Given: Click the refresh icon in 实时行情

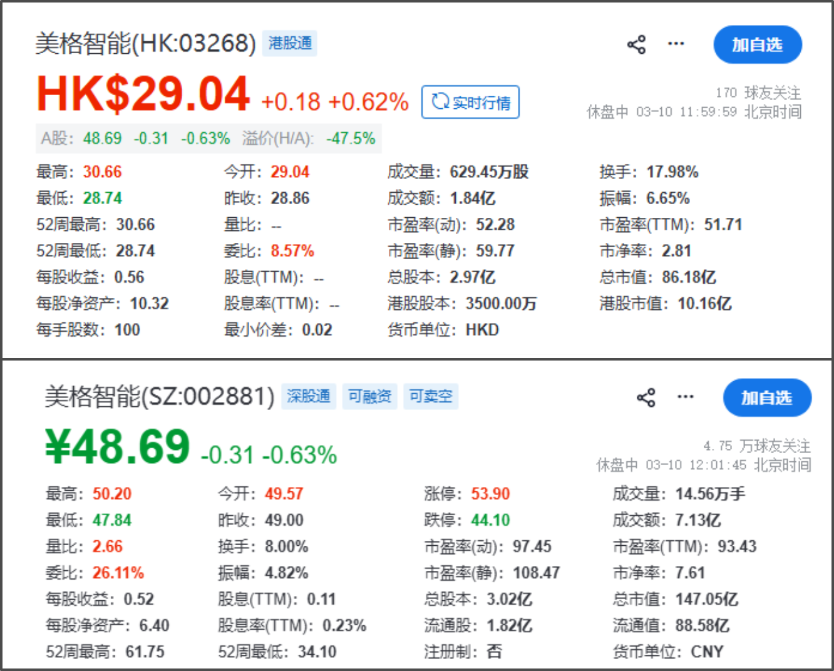Looking at the screenshot, I should point(440,101).
